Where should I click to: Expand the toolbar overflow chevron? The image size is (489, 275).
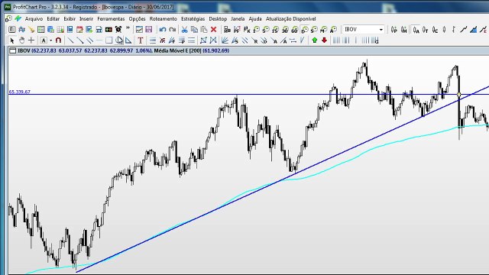pos(128,28)
